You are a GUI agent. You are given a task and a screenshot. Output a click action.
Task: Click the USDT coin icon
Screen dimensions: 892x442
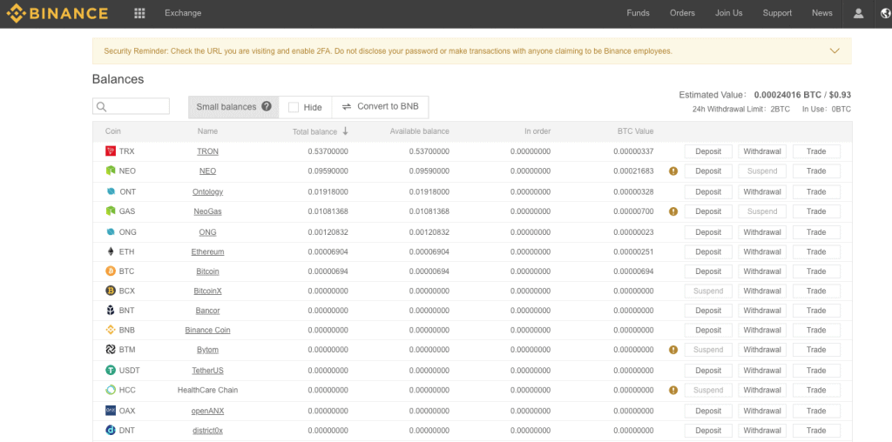[111, 370]
